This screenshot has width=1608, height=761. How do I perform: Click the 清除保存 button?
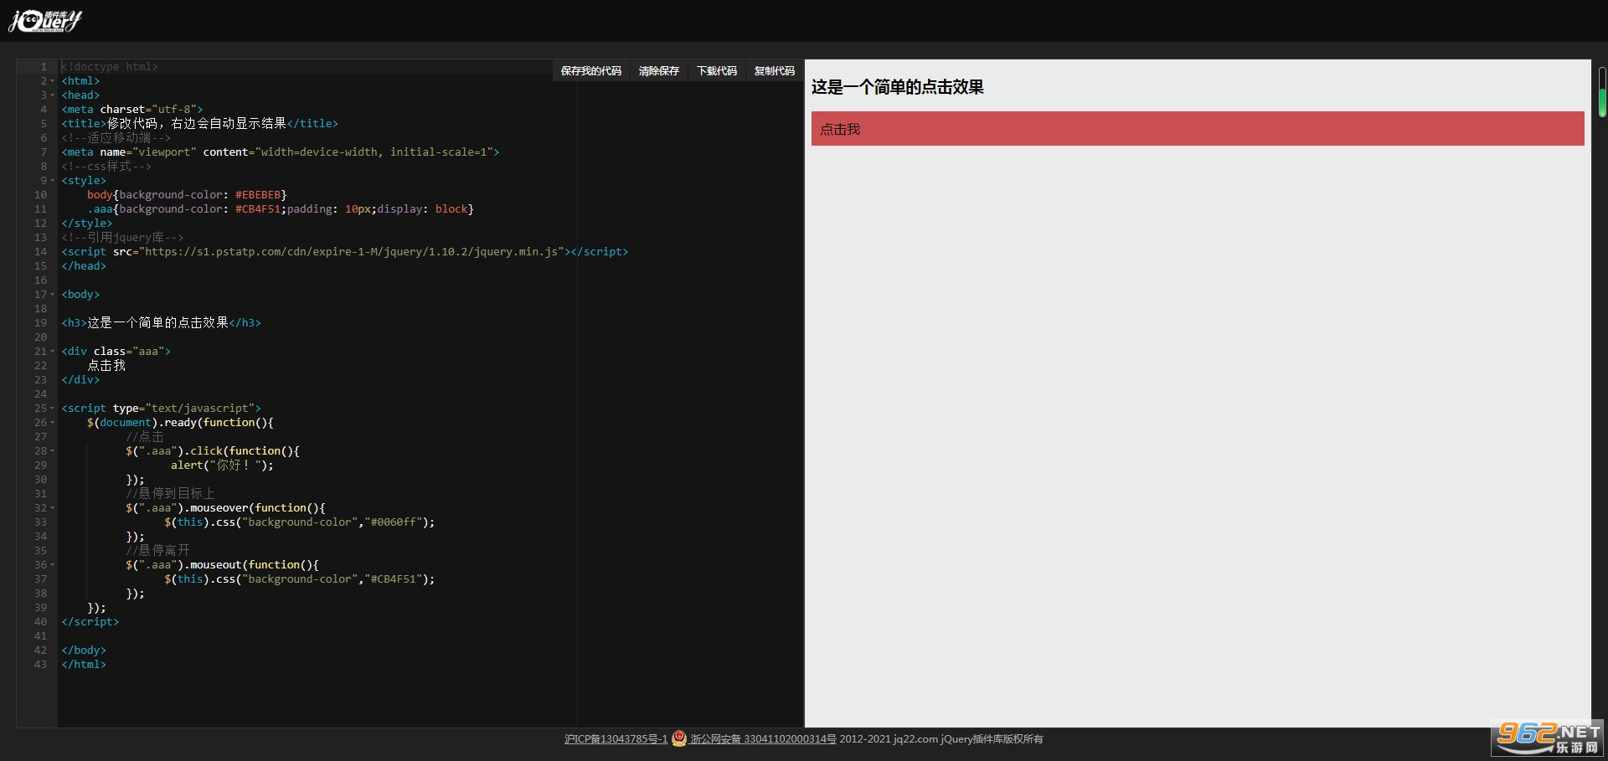659,71
